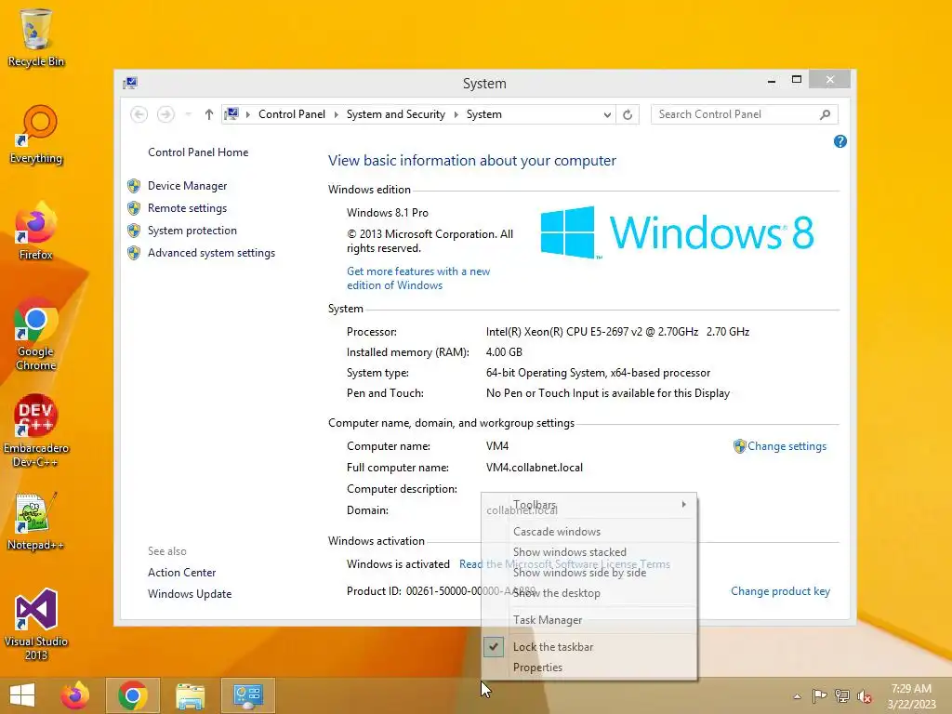Open the Action Center flag tray icon

coord(819,696)
